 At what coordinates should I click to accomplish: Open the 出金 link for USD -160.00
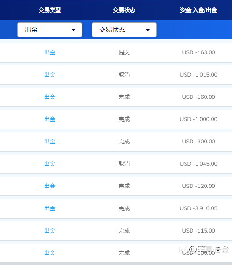tap(50, 97)
